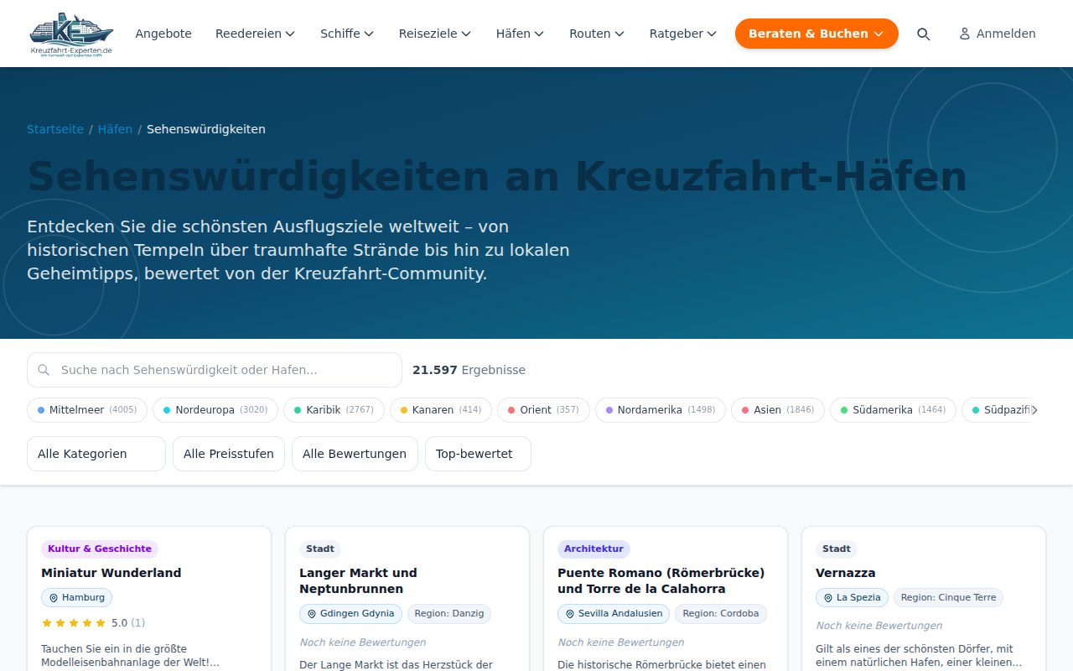The image size is (1073, 671).
Task: Open the Häfen breadcrumb link
Action: point(115,129)
